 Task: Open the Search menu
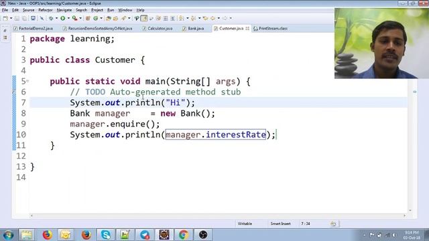click(x=81, y=10)
